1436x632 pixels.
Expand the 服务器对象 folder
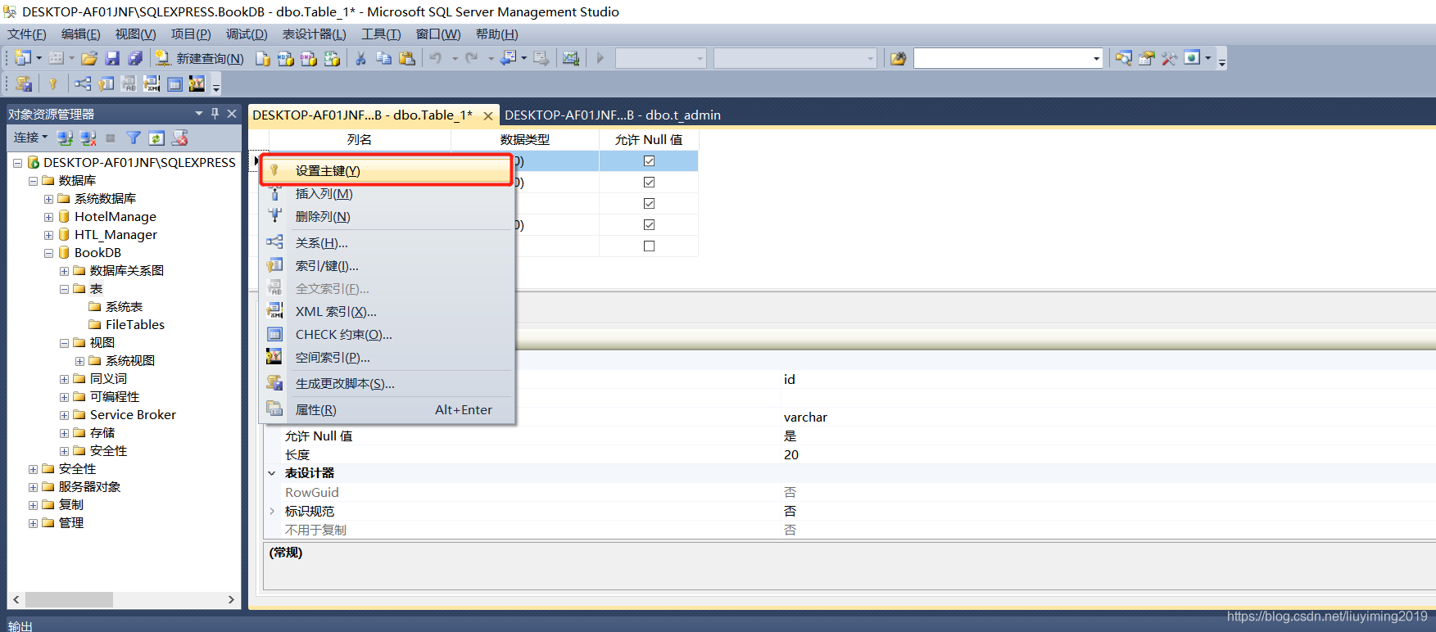[33, 487]
